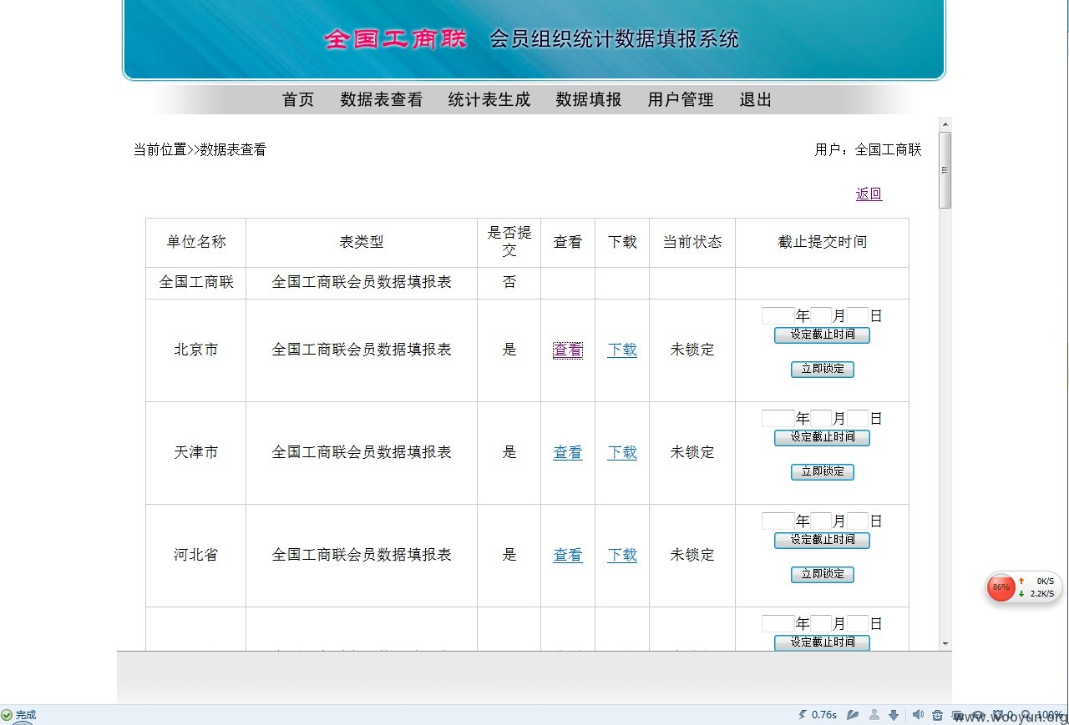The height and width of the screenshot is (725, 1069).
Task: Click 设定截止时间 button in the partially visible fourth row
Action: click(822, 642)
